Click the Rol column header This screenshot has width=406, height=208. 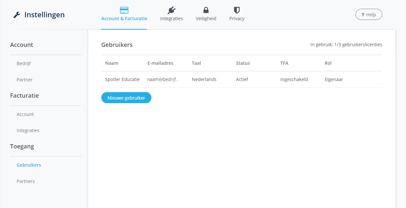click(x=328, y=63)
